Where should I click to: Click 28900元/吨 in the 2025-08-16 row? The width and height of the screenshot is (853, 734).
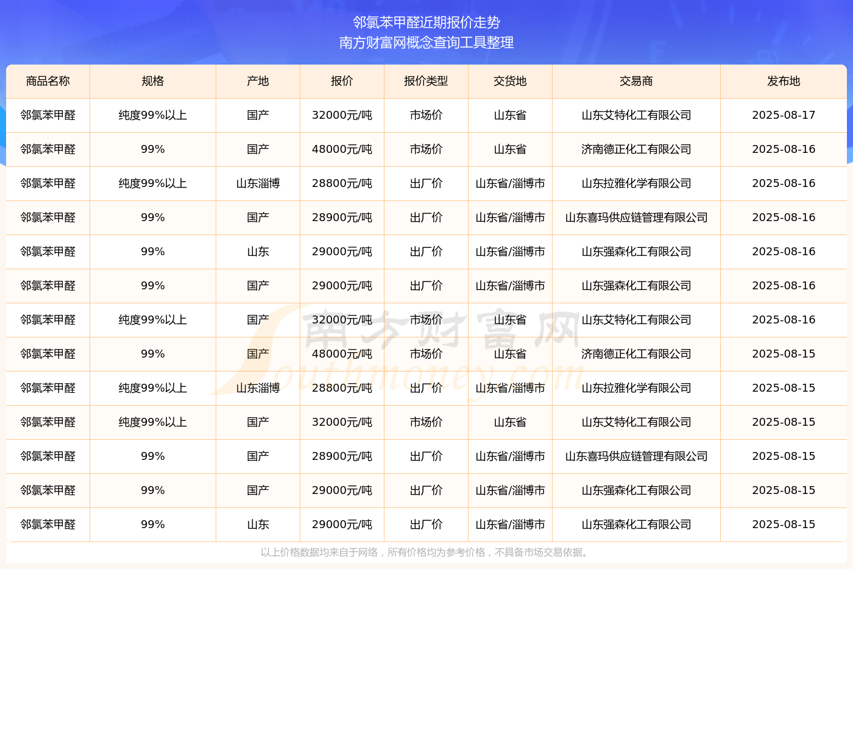[342, 217]
